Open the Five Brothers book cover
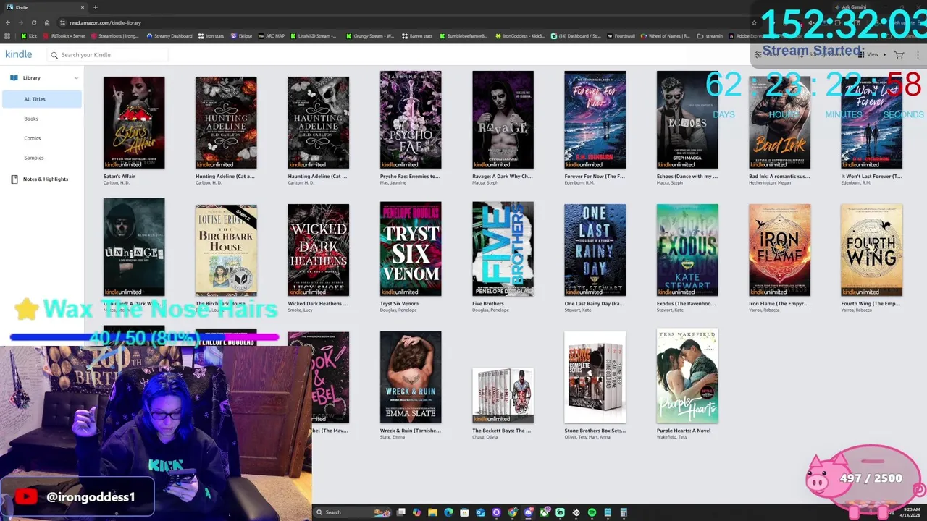Viewport: 927px width, 521px height. click(503, 249)
